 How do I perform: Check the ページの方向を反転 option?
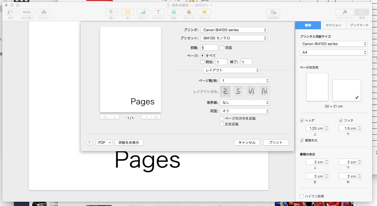[222, 118]
